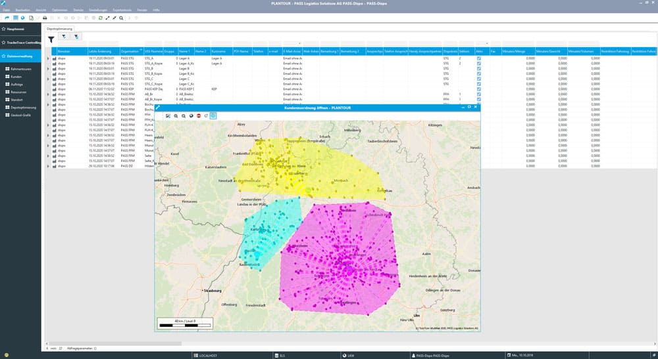The height and width of the screenshot is (359, 658).
Task: Click the first zoom magnifier in map toolbar
Action: coord(176,116)
